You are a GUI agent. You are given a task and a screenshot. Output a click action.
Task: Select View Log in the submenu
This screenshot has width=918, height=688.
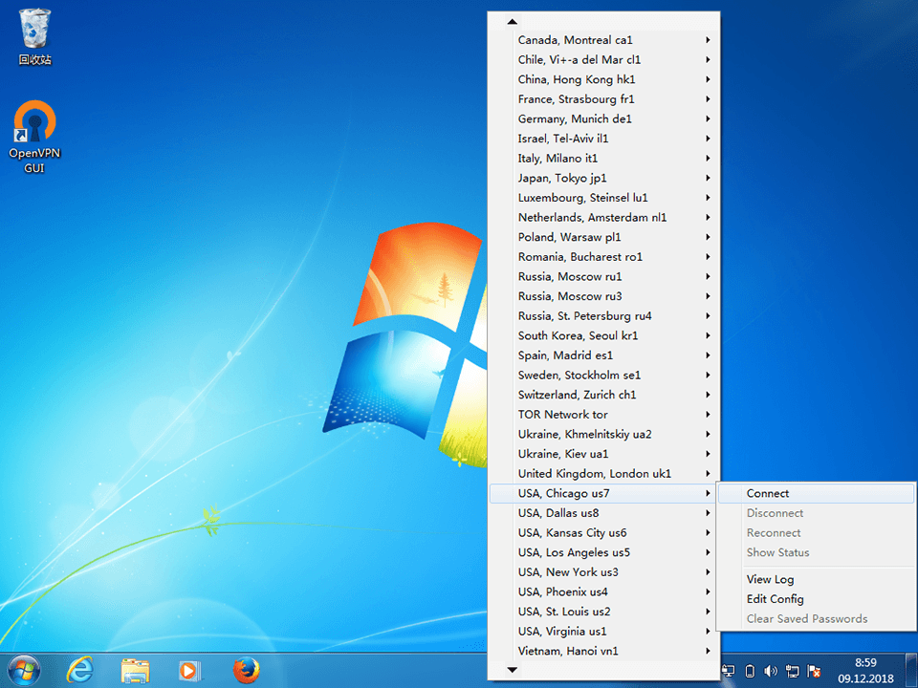click(816, 579)
